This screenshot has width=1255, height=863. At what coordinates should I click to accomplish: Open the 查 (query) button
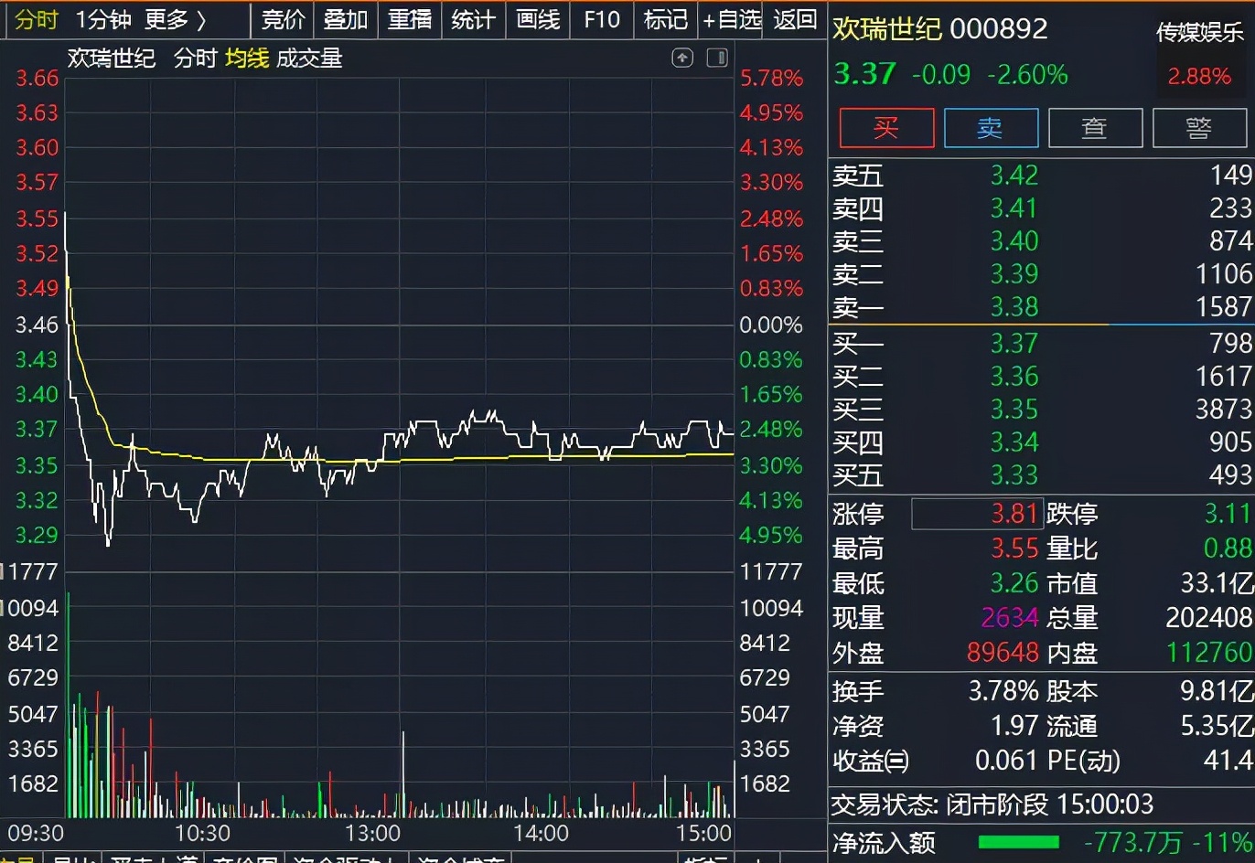point(1095,128)
